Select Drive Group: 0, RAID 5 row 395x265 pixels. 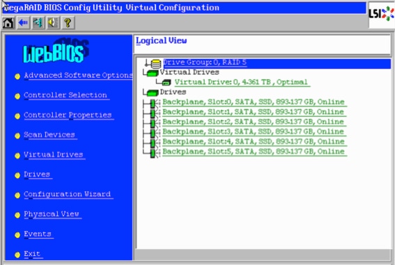(x=277, y=63)
